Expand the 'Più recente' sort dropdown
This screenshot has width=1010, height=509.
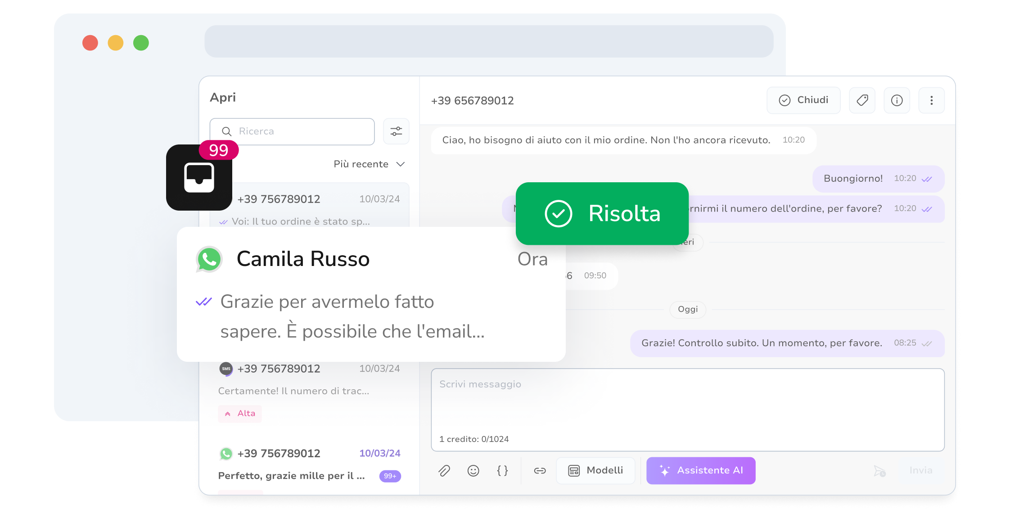coord(369,164)
